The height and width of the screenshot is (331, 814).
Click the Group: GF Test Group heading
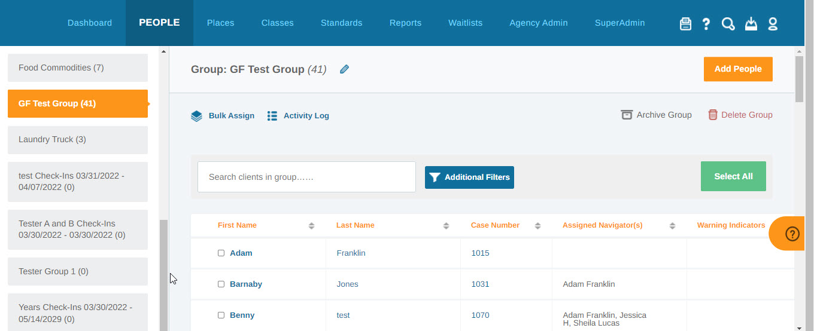pyautogui.click(x=259, y=69)
